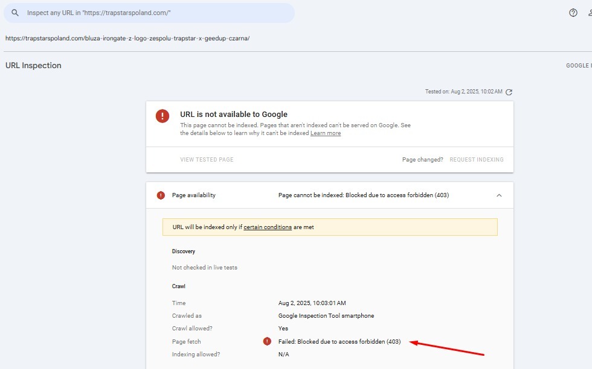Click the Tested on Aug 2, 2025 timestamp
The height and width of the screenshot is (369, 592).
pyautogui.click(x=464, y=92)
